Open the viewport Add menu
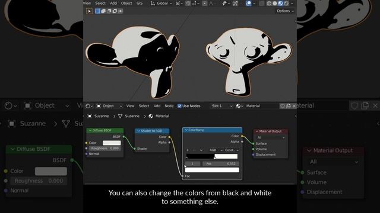 coord(113,4)
